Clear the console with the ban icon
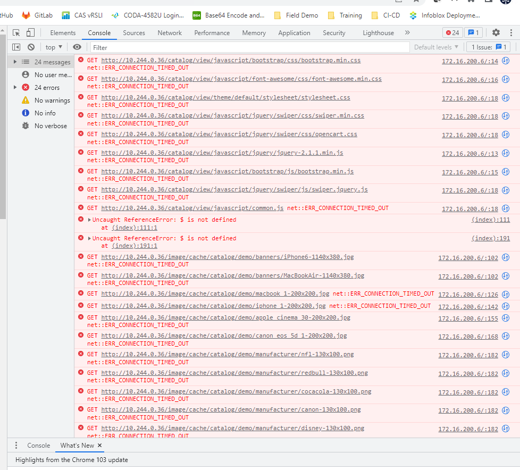Viewport: 520px width, 470px height. click(31, 47)
